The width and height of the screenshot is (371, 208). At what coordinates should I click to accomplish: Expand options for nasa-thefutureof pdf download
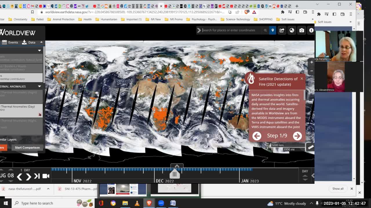pos(48,189)
